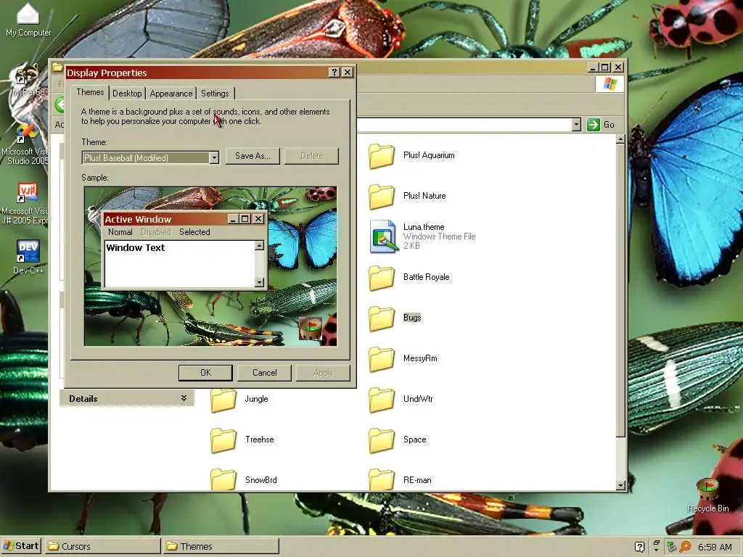Click the Bugs folder name label

tap(412, 318)
